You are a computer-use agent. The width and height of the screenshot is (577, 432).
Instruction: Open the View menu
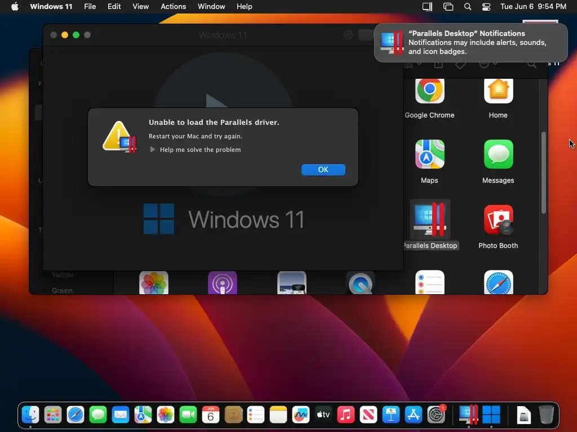pos(140,7)
